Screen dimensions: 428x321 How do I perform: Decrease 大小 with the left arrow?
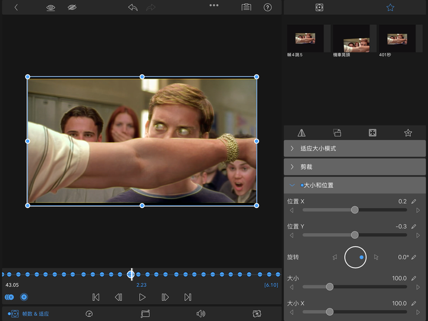[x=291, y=287]
